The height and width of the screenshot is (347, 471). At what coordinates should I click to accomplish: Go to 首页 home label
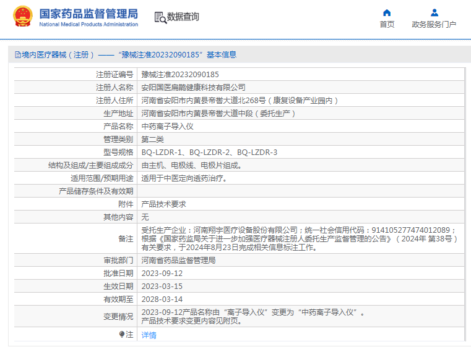[x=387, y=25]
